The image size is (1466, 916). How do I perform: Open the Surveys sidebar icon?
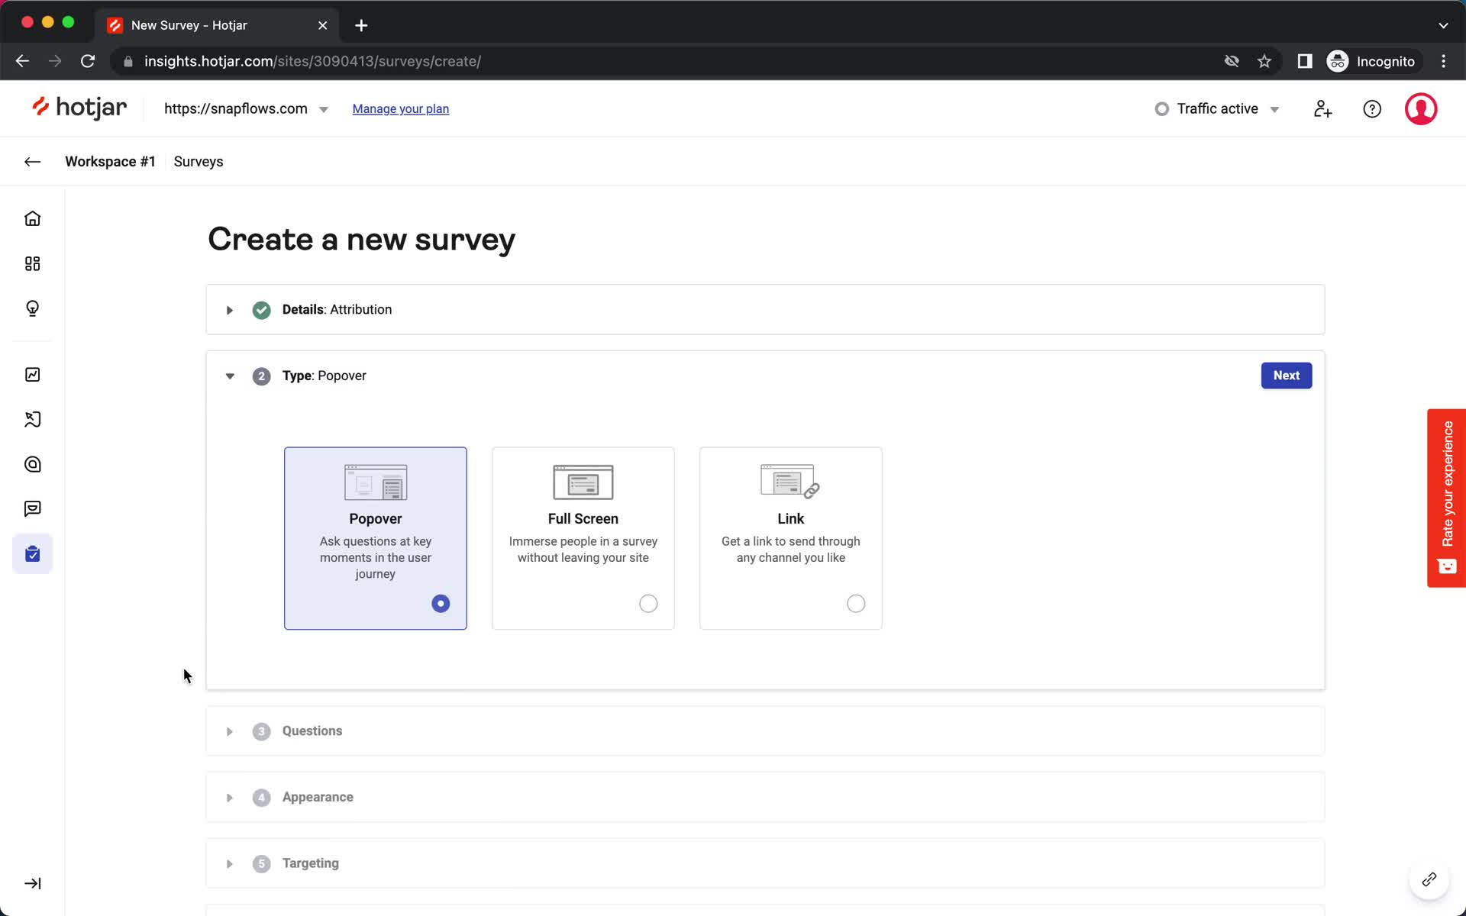[33, 553]
